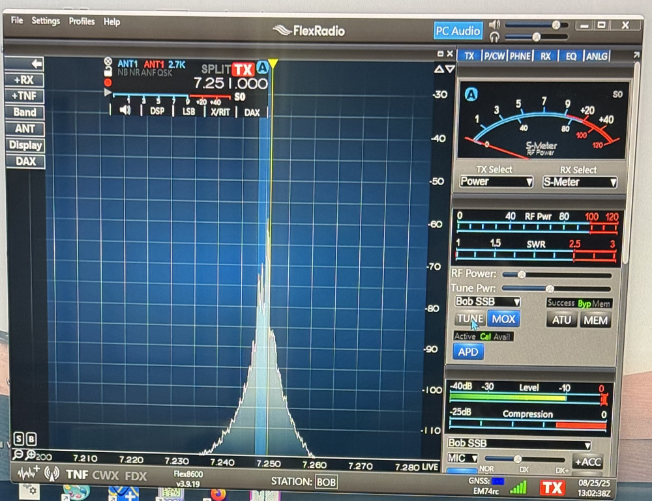
Task: Click the slice A letter indicator
Action: [262, 67]
